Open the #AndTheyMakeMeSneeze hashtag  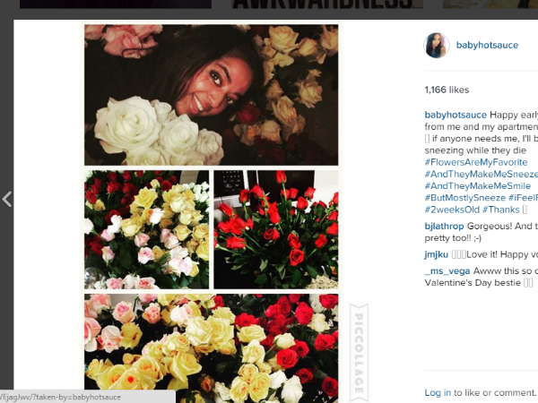click(481, 174)
